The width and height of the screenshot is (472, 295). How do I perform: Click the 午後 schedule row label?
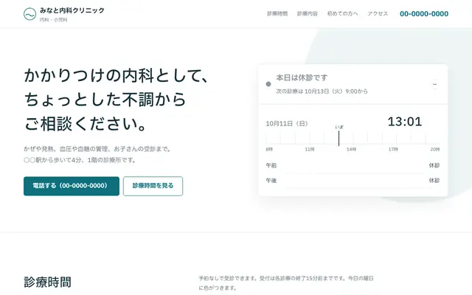[271, 180]
